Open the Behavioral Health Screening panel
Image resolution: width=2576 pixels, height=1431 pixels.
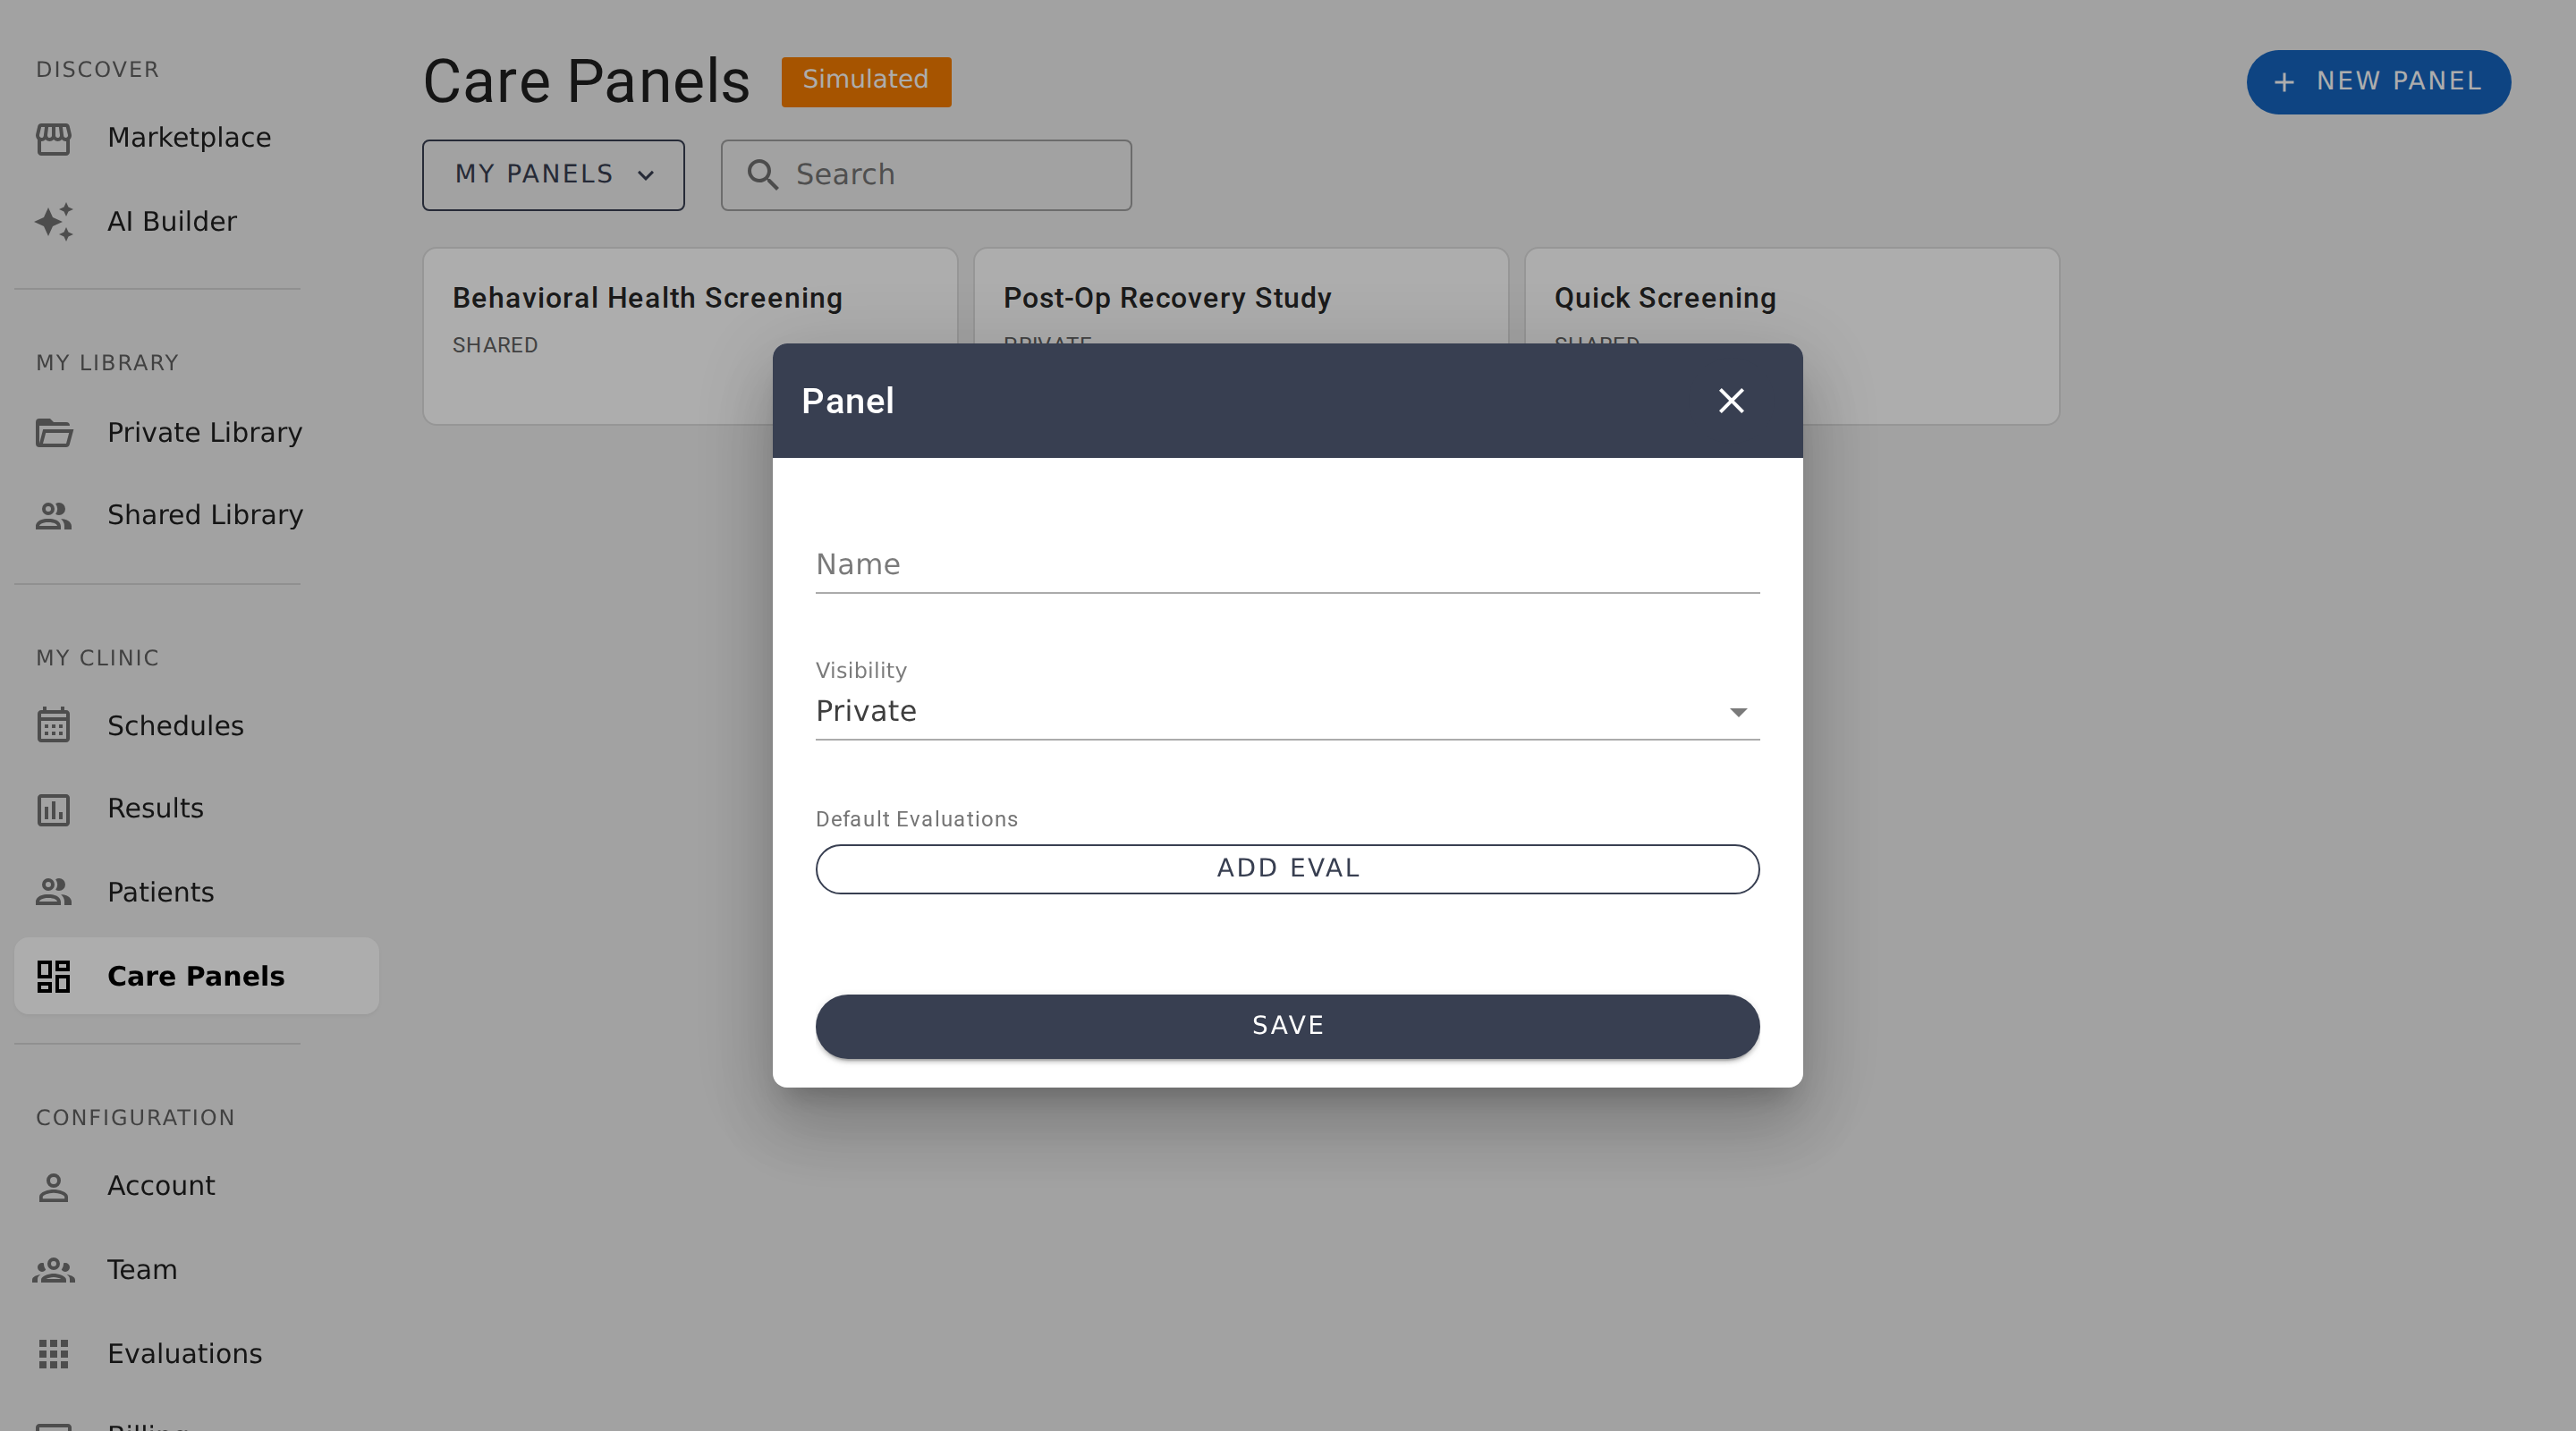646,297
